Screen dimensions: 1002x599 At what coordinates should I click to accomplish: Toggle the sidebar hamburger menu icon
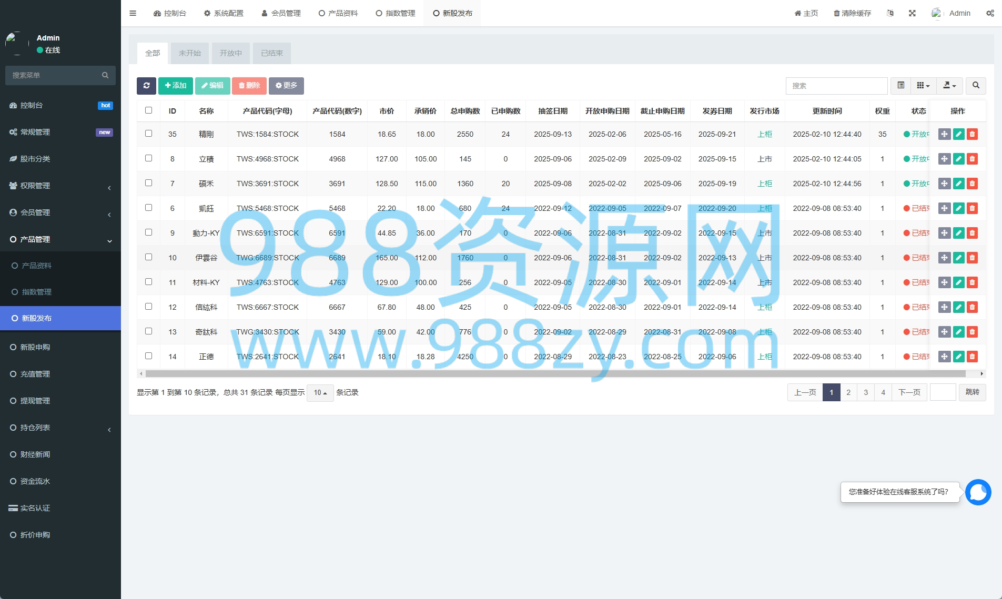(133, 13)
